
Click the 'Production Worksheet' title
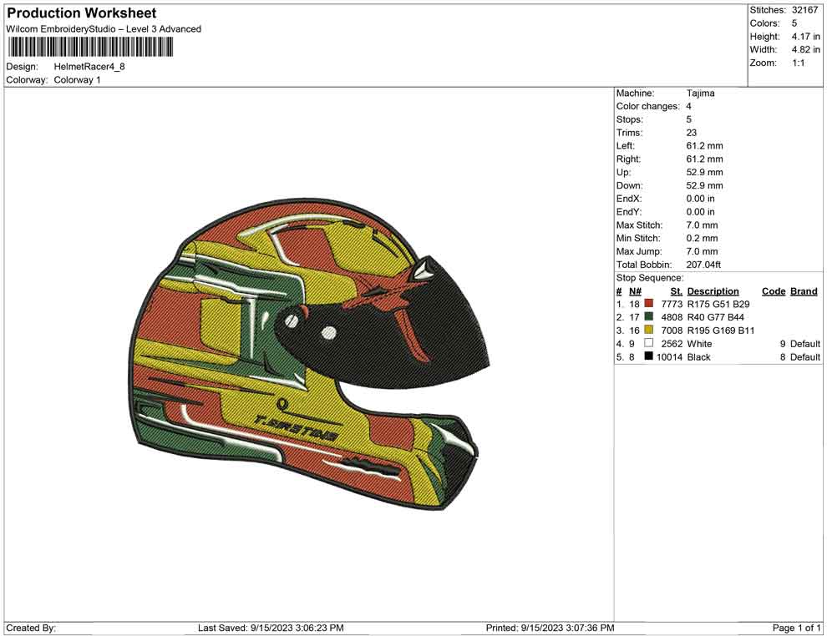(x=82, y=13)
